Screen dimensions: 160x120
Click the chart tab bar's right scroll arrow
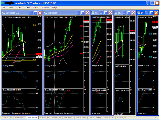pos(158,118)
